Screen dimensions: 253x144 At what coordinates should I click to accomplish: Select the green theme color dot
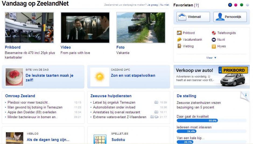[241, 5]
